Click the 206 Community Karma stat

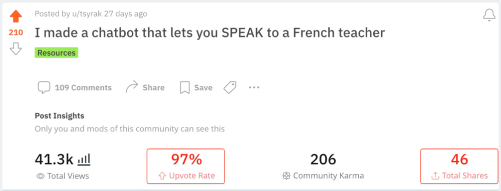pyautogui.click(x=323, y=166)
